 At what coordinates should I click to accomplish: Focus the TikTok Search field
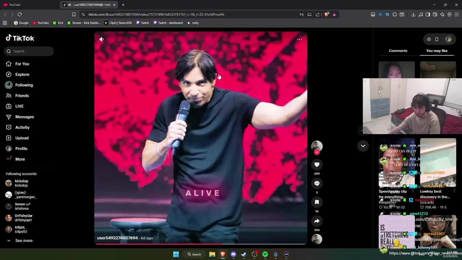click(x=29, y=51)
